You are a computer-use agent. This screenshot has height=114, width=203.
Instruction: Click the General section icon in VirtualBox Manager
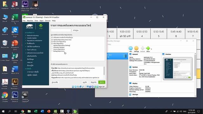(130, 54)
